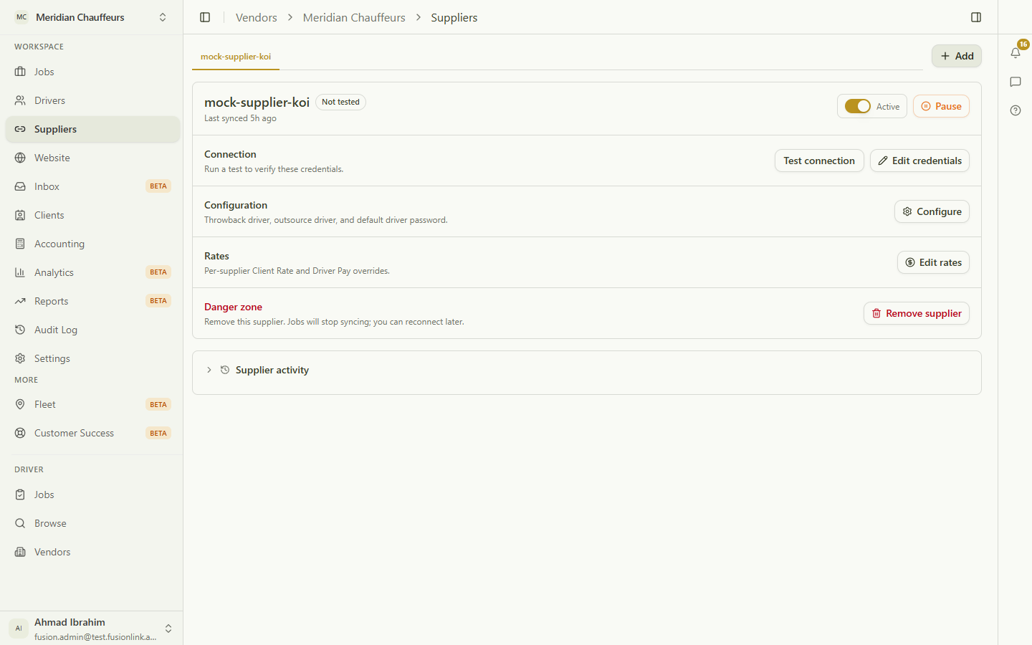Image resolution: width=1032 pixels, height=645 pixels.
Task: Select the mock-supplier-koi tab
Action: 236,57
